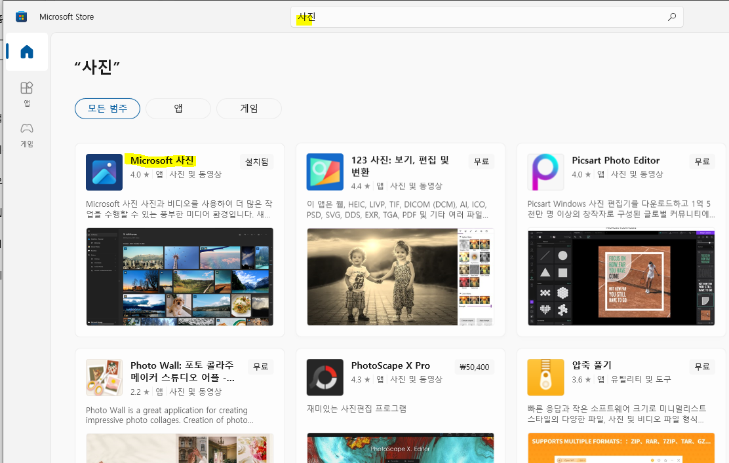
Task: Click 무료 button on Photo Wall
Action: coord(260,367)
